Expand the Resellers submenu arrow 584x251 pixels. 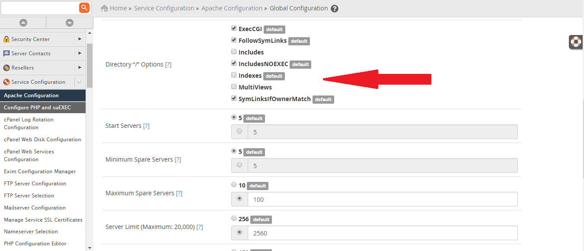pyautogui.click(x=80, y=68)
